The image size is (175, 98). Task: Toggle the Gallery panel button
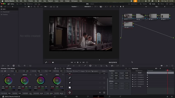point(11,4)
